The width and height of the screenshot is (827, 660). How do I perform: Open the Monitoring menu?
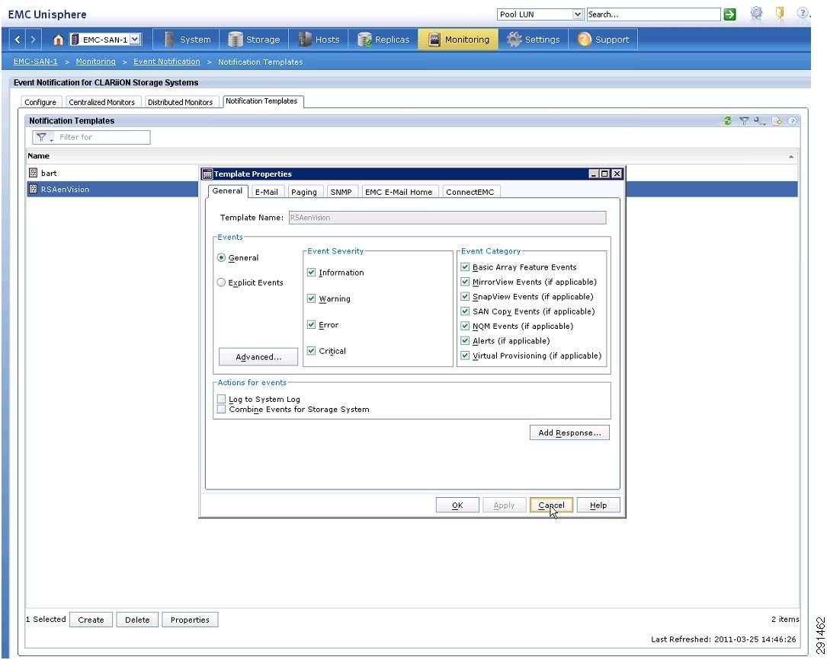pos(458,40)
